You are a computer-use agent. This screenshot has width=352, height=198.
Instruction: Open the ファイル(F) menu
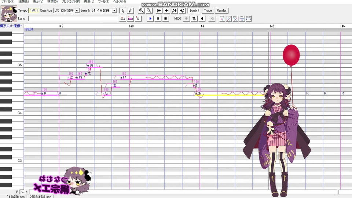click(8, 1)
